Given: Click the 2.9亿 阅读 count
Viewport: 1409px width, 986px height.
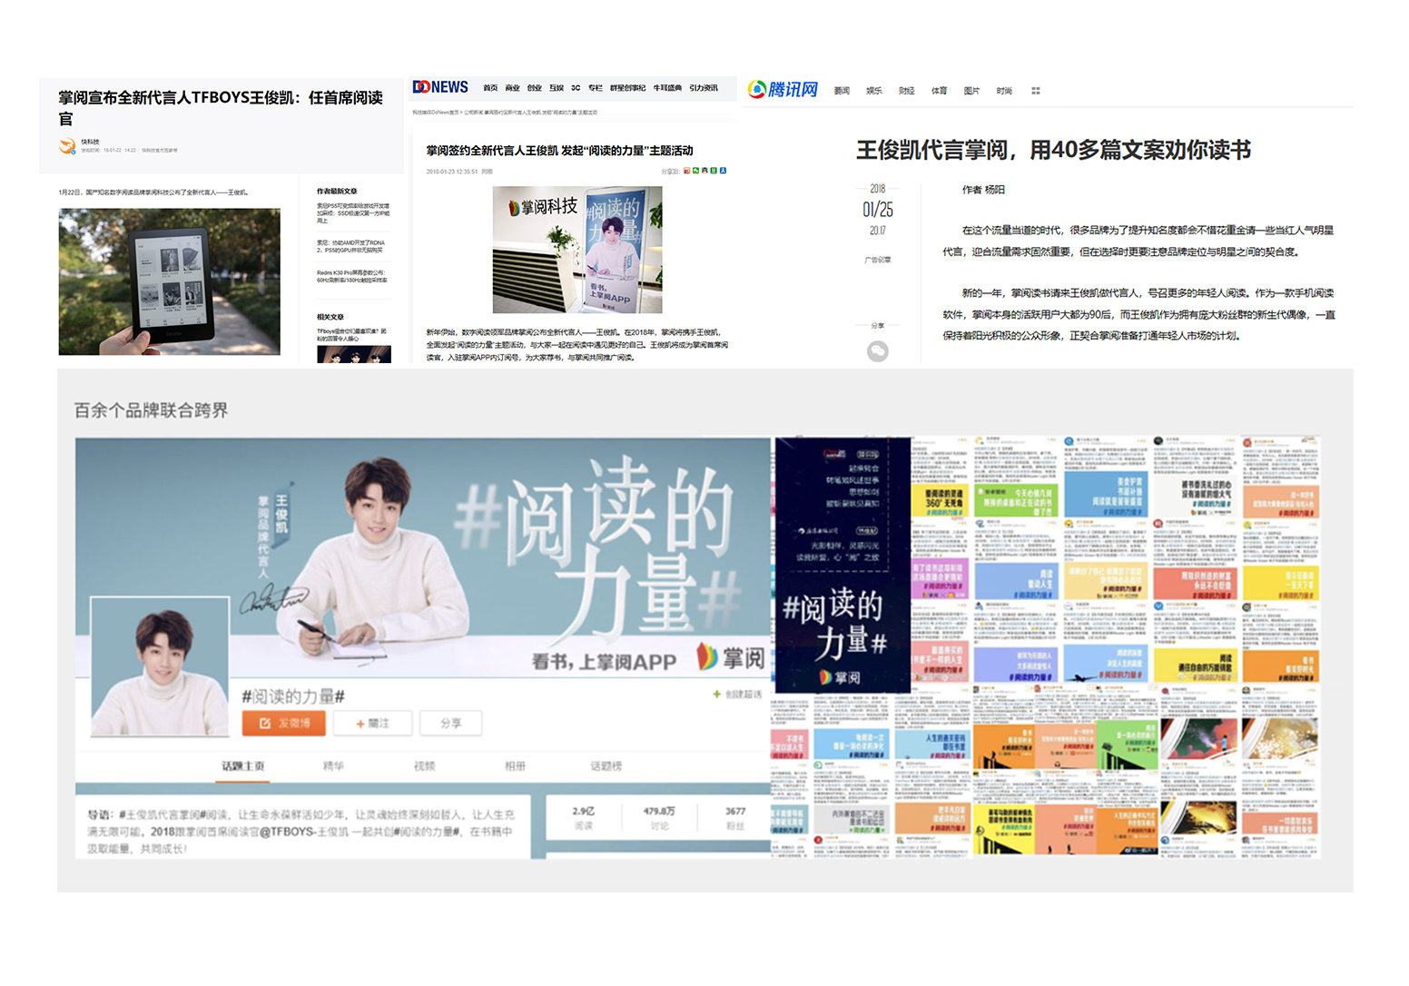Looking at the screenshot, I should 583,817.
